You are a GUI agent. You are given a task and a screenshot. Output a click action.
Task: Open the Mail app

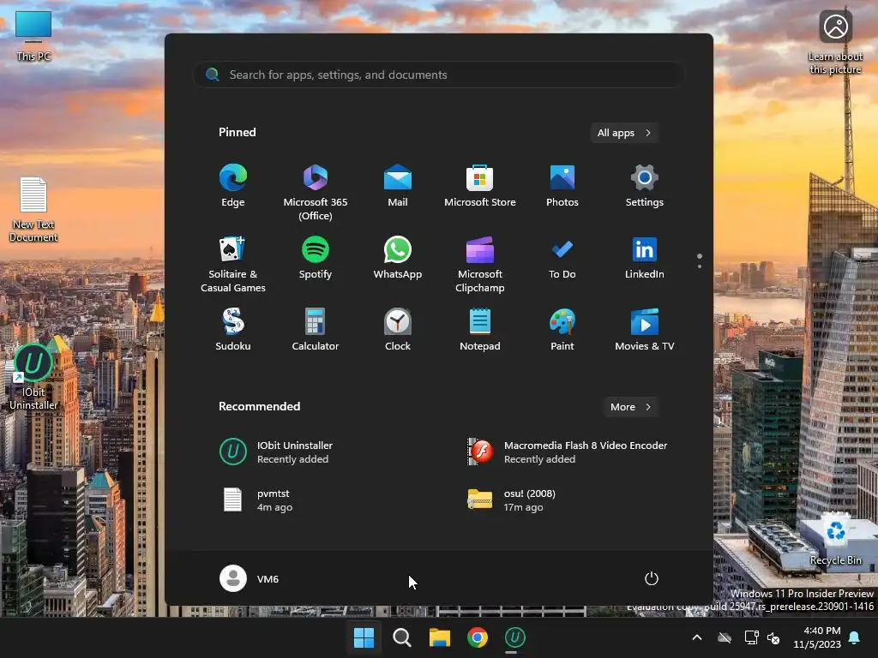click(x=398, y=186)
